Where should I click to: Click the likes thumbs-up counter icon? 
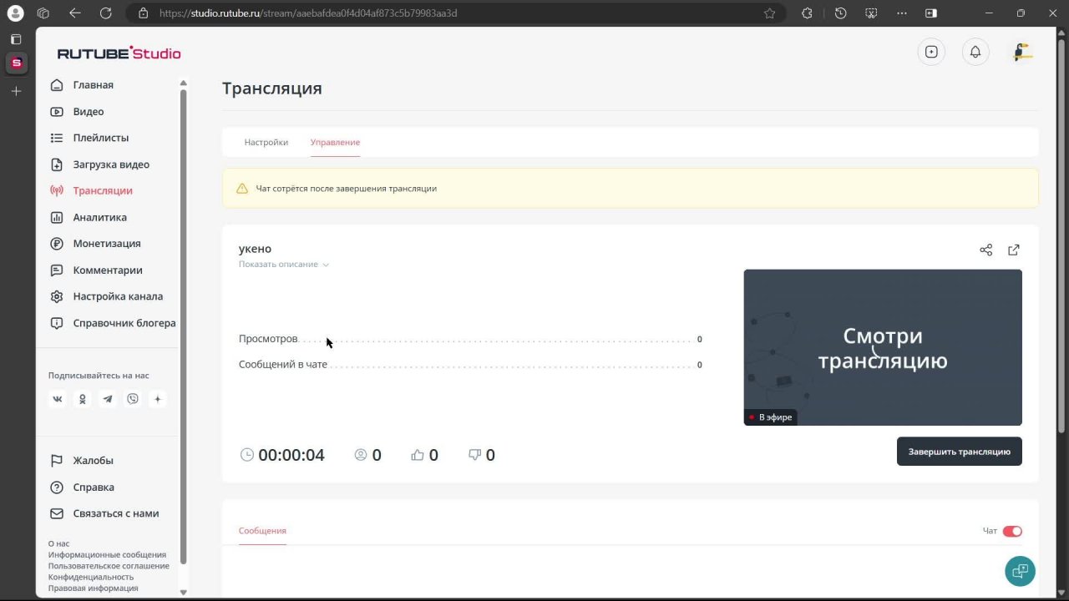point(418,455)
